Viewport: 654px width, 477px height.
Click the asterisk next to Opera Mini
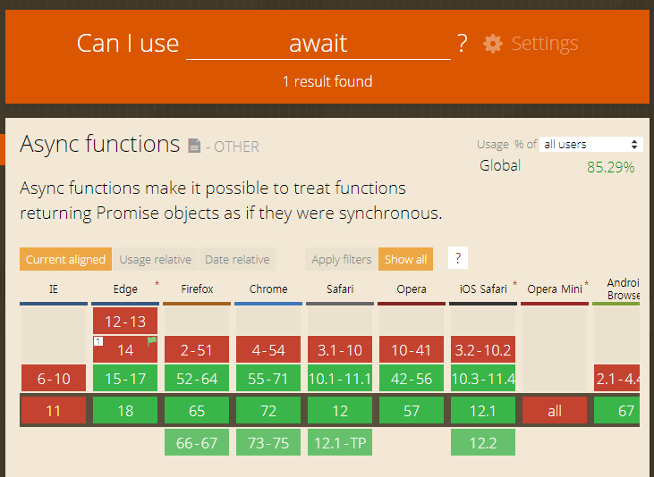click(586, 284)
